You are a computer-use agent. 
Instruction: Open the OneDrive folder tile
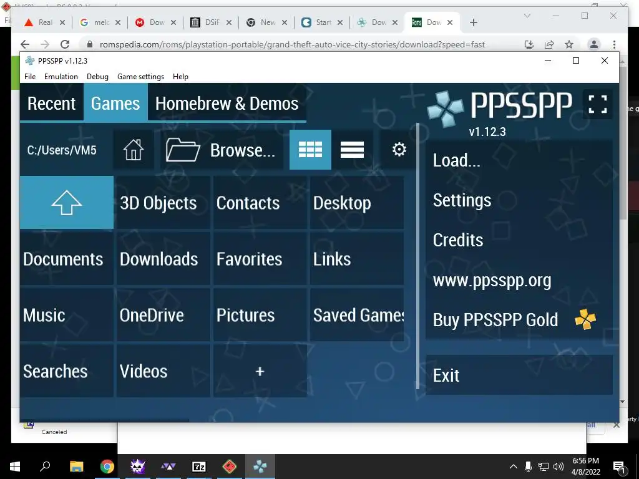(163, 315)
